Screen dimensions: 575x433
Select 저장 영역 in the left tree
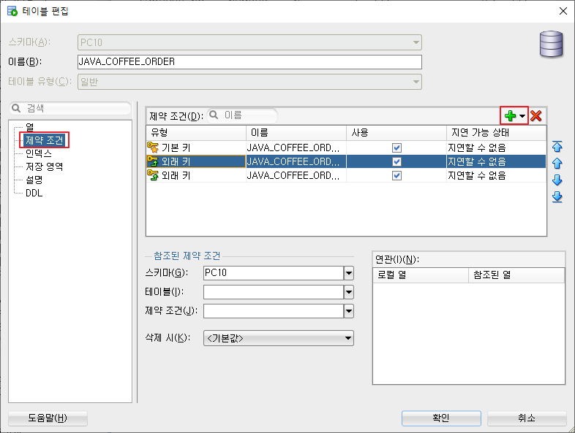pos(45,166)
